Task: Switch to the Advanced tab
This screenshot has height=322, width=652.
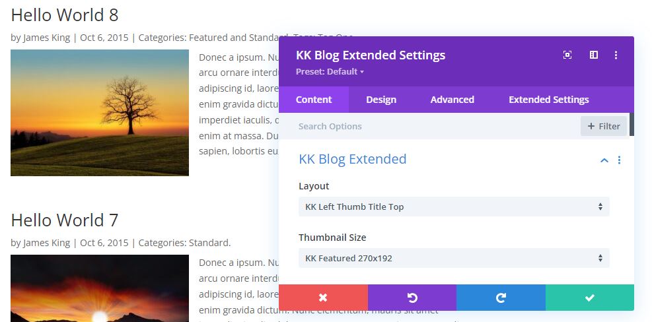Action: [452, 100]
